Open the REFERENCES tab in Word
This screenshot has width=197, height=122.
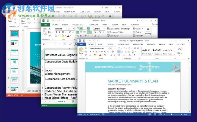138,44
